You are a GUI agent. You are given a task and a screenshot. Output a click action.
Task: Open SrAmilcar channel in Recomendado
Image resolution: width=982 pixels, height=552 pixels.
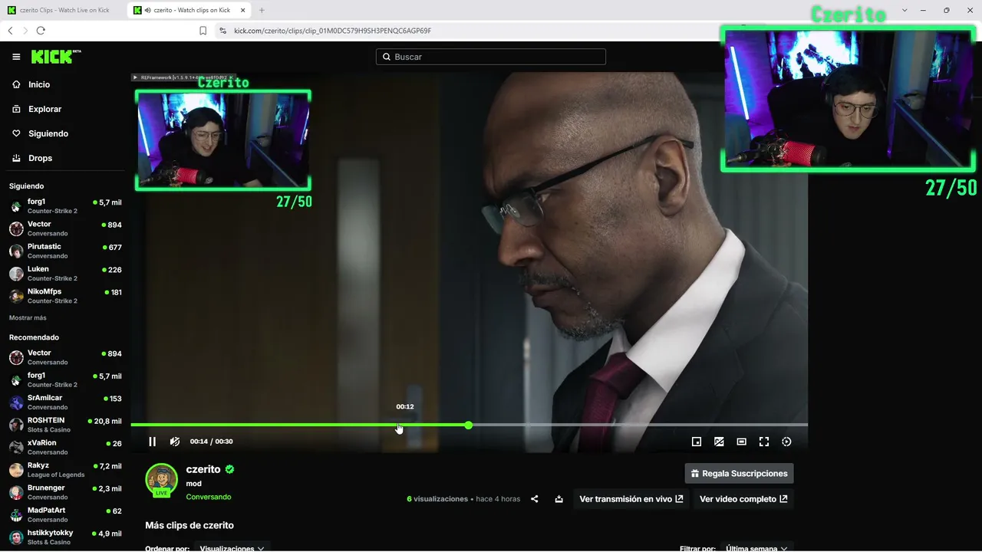[65, 402]
